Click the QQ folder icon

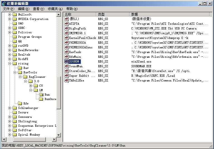pyautogui.click(x=15, y=41)
